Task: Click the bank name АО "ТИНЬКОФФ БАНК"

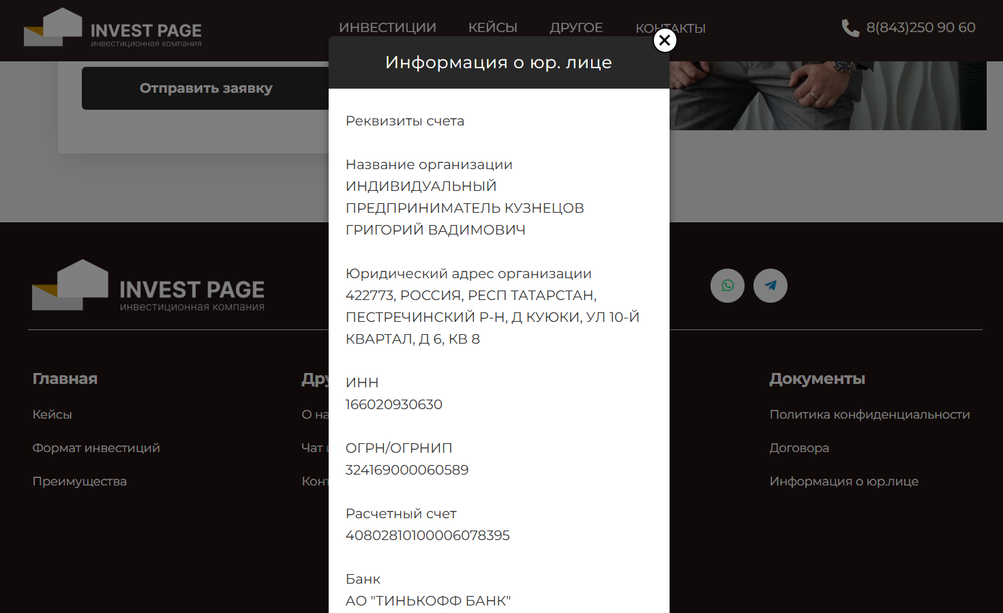Action: 428,601
